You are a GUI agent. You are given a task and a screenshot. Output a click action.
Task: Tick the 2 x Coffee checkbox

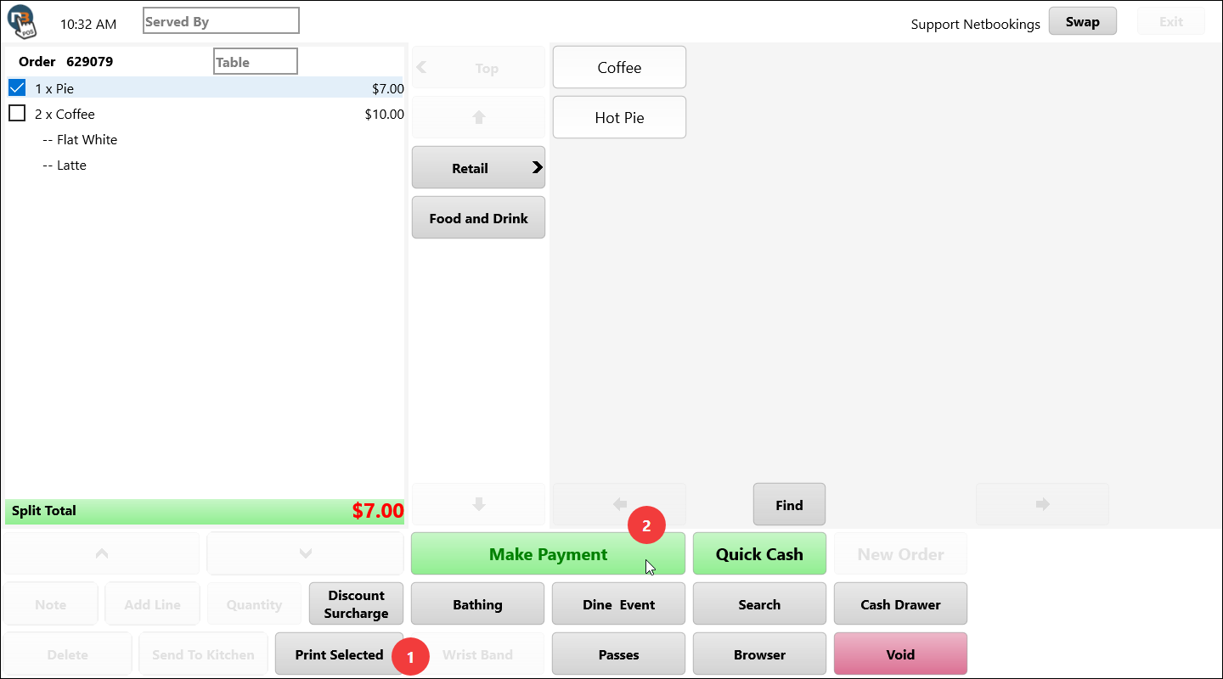[x=17, y=113]
